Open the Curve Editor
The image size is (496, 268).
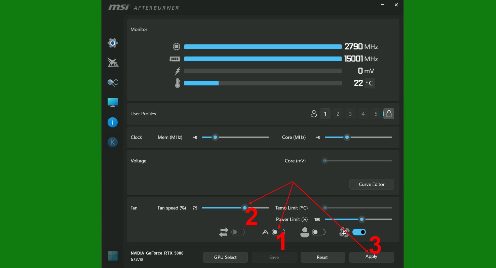click(372, 184)
